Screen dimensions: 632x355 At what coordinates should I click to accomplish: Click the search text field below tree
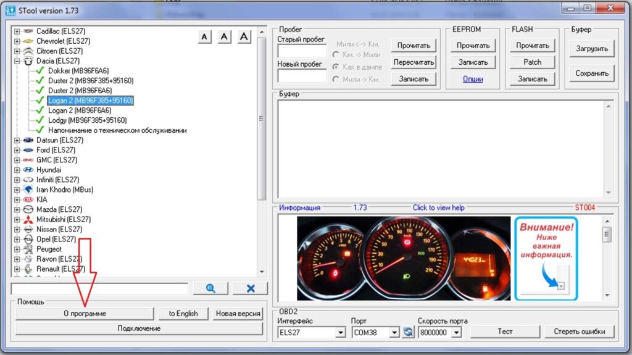click(99, 288)
